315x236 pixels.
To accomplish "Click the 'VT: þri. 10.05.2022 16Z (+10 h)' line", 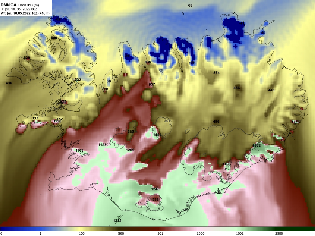I will click(x=25, y=14).
